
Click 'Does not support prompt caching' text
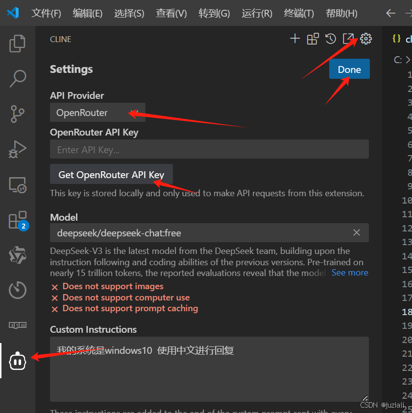130,308
